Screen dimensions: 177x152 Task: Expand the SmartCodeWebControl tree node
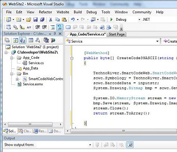coord(17,79)
